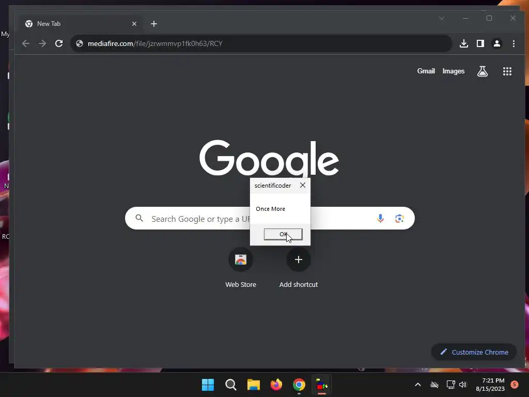Toggle the Chrome side panel icon
Viewport: 529px width, 397px height.
(480, 43)
